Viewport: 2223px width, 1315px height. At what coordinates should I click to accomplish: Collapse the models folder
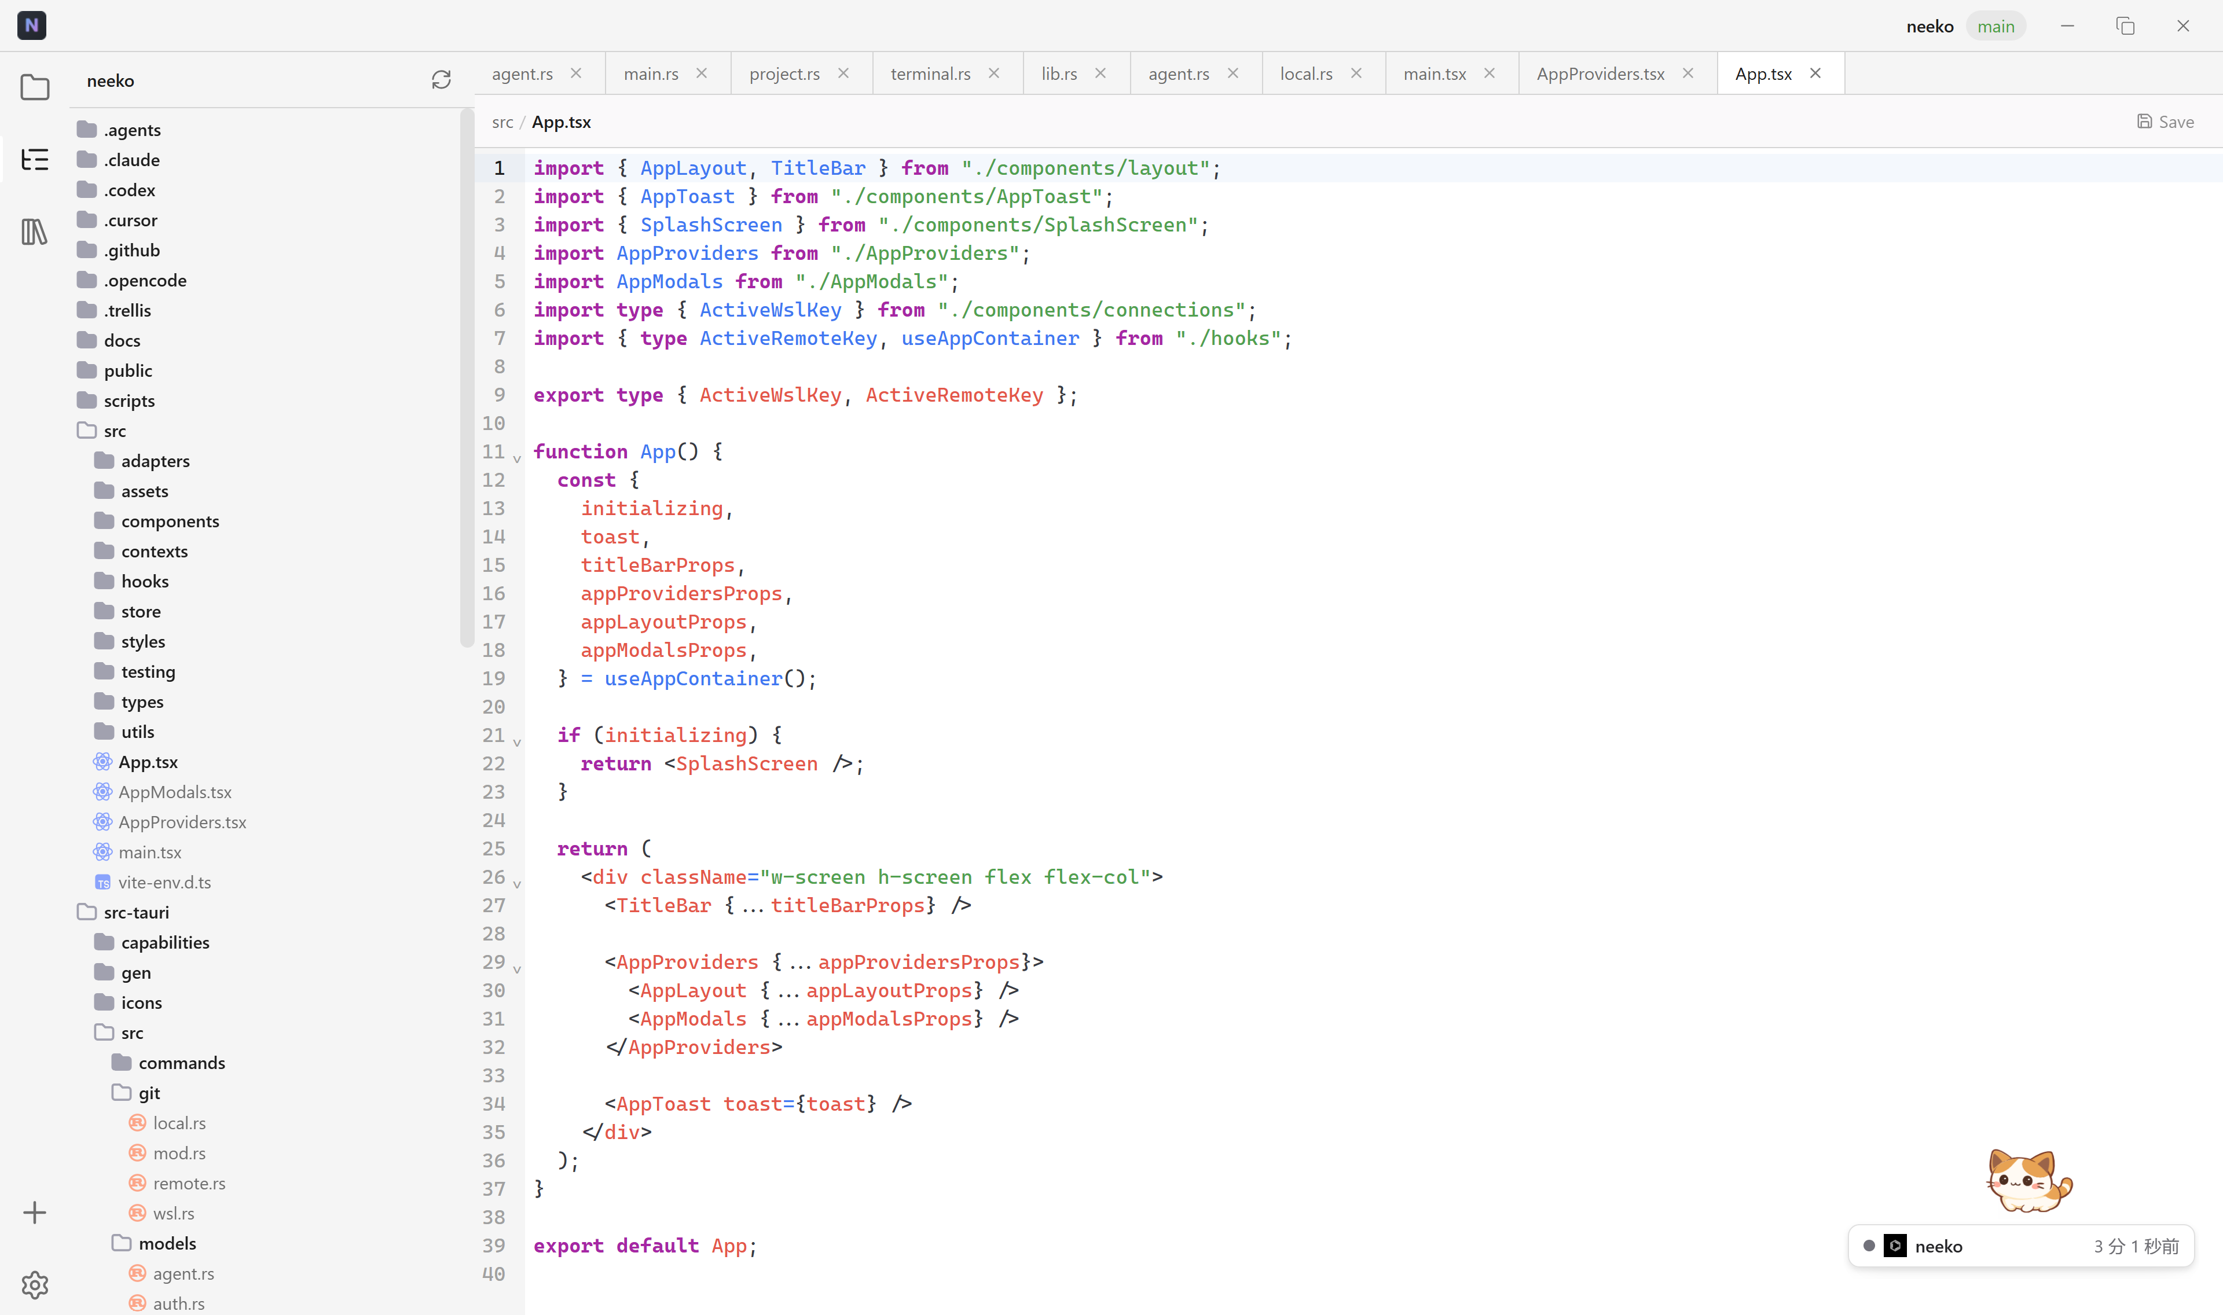pyautogui.click(x=154, y=1244)
